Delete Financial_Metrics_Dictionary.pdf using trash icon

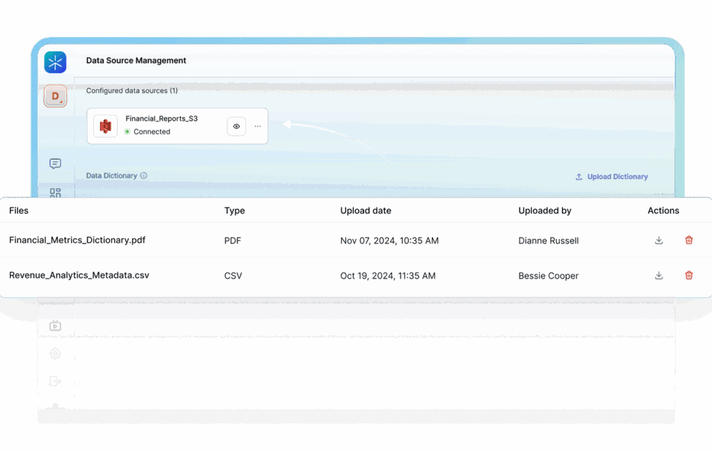click(x=688, y=240)
